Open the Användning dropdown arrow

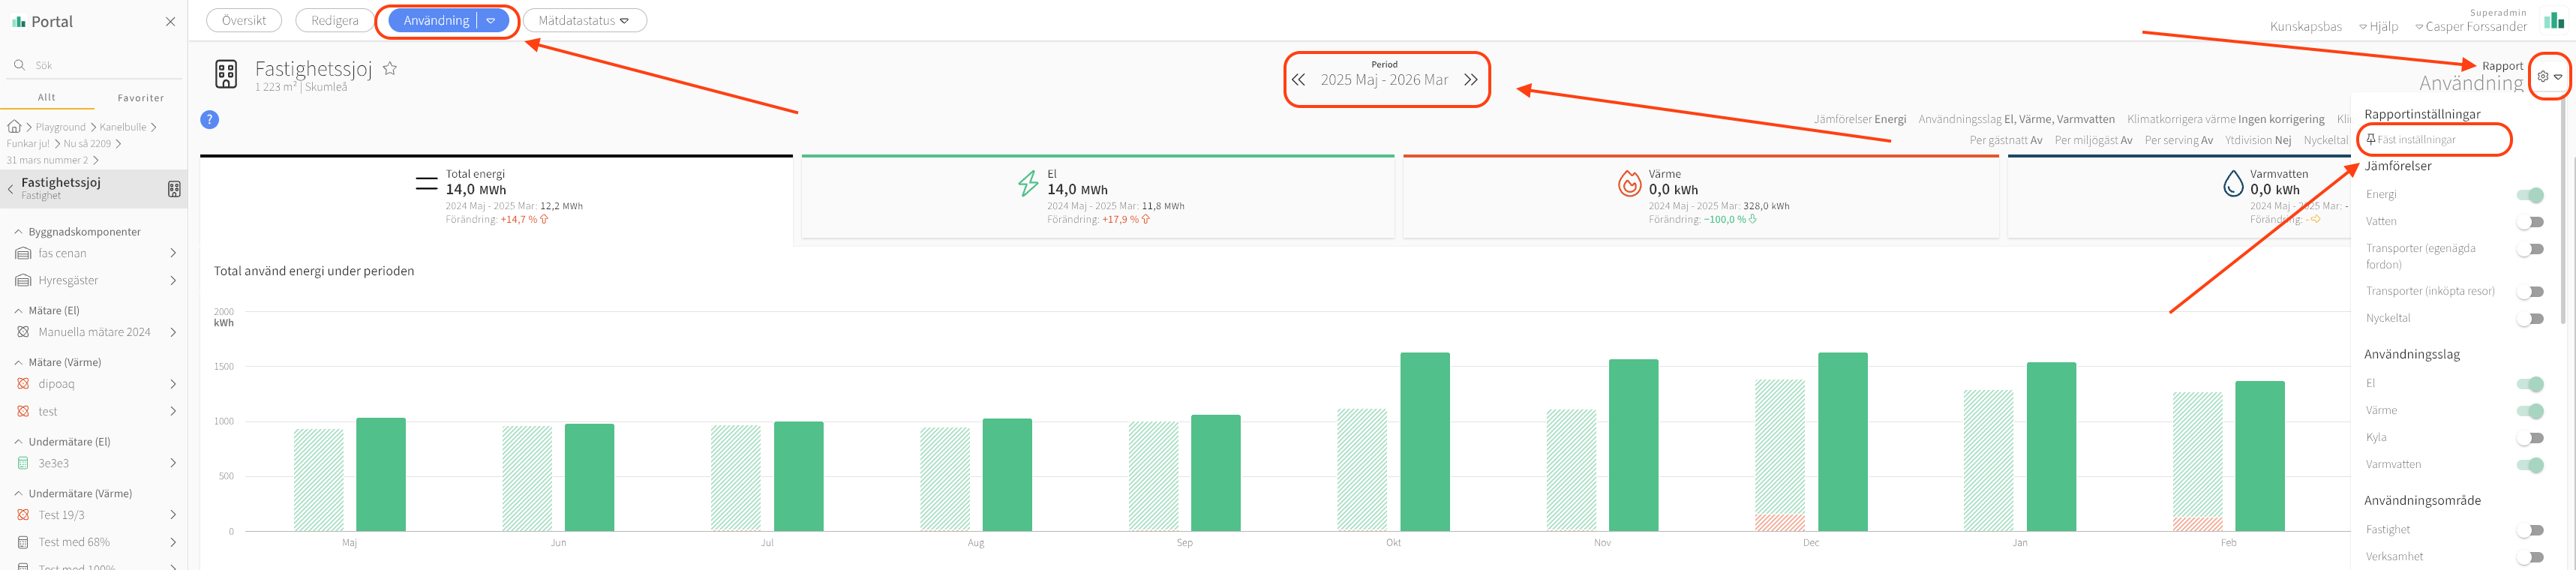491,21
